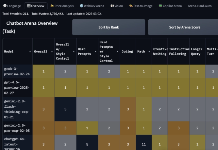Open the Arena-Hard-Auto tab
This screenshot has height=150, width=218.
pyautogui.click(x=199, y=6)
